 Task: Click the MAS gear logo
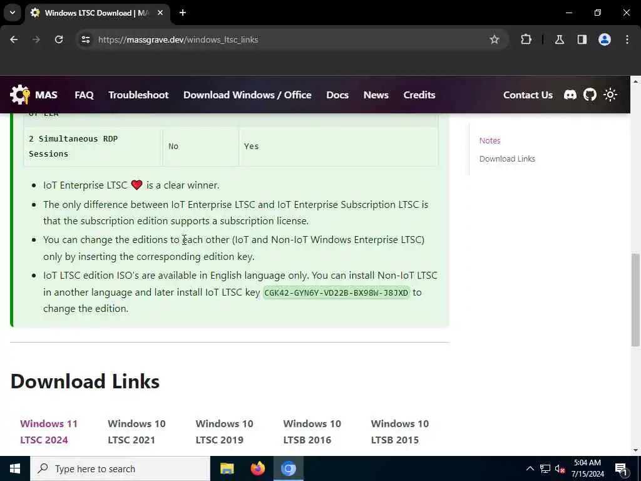[x=19, y=95]
